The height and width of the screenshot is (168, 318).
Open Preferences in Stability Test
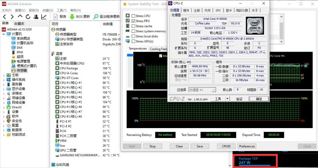tap(247, 146)
